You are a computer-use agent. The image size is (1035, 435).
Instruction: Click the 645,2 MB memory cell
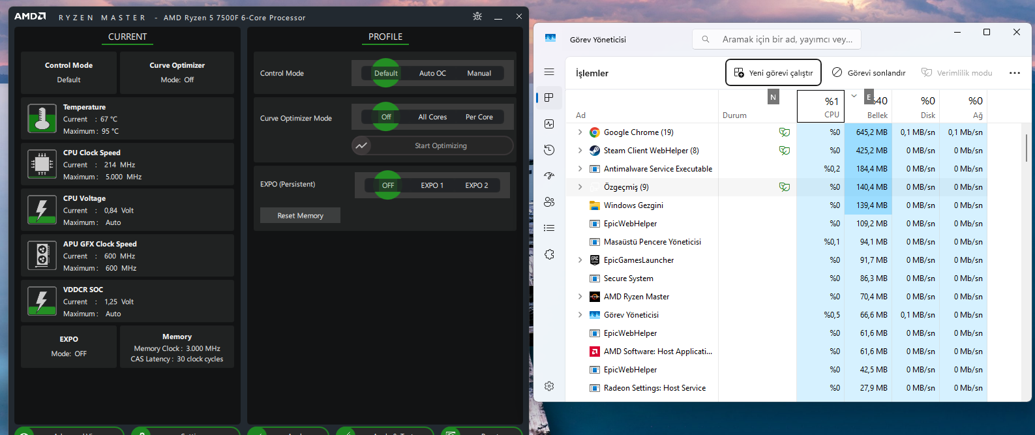(x=868, y=132)
